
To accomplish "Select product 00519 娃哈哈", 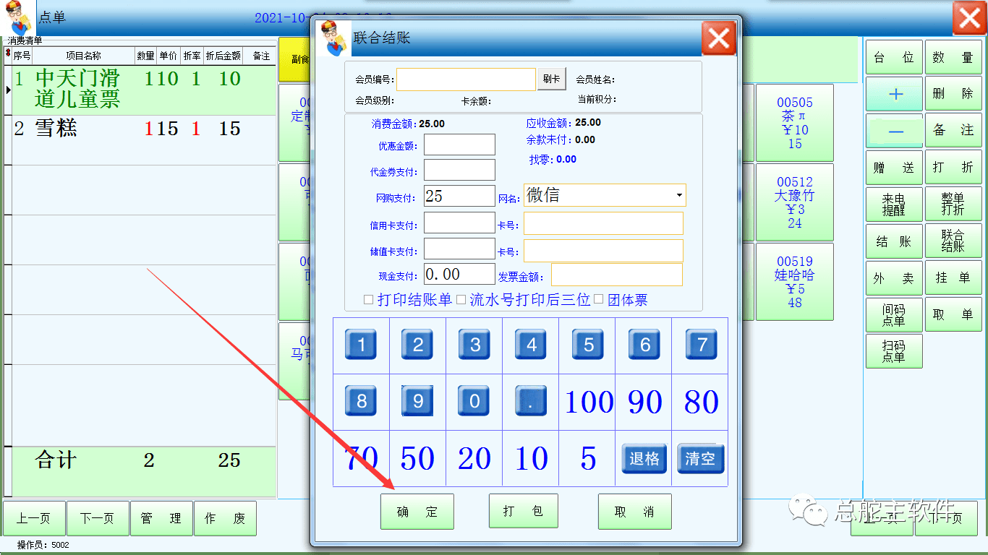I will click(x=795, y=282).
